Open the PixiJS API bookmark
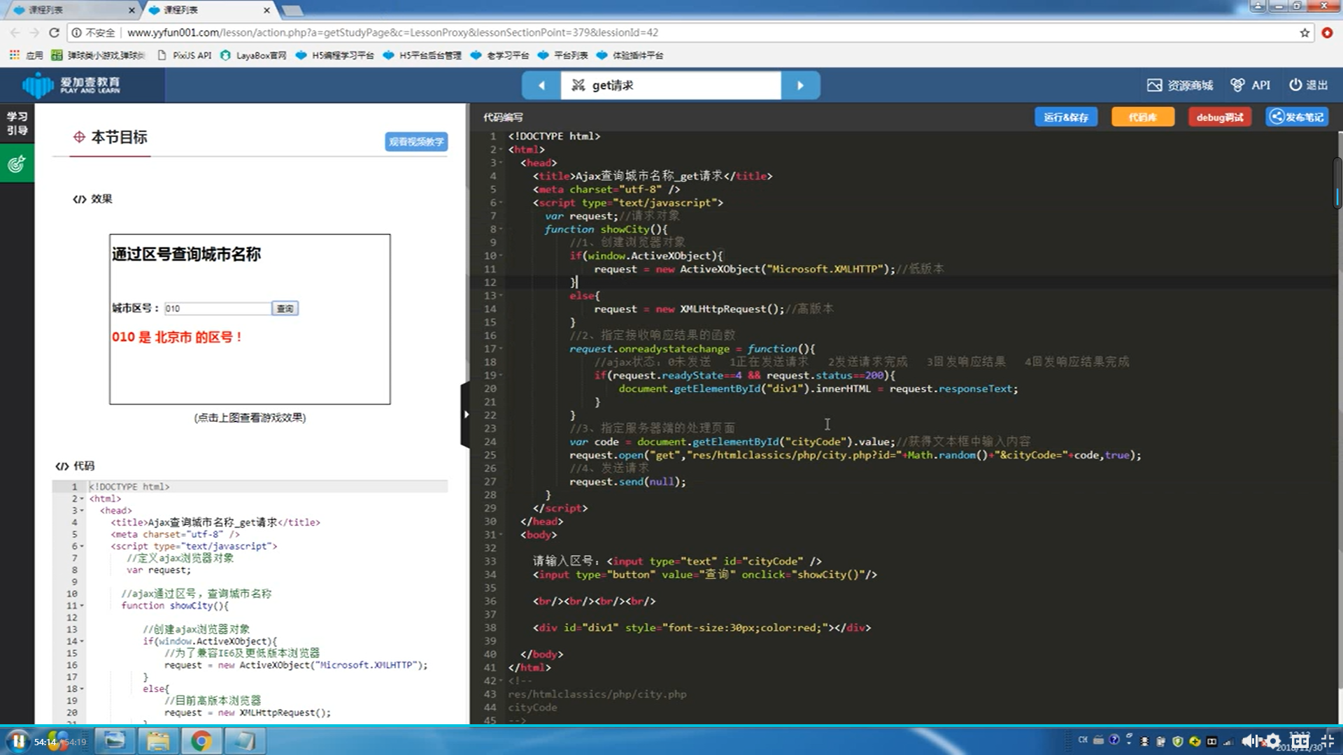Screen dimensions: 1343x755 184,55
